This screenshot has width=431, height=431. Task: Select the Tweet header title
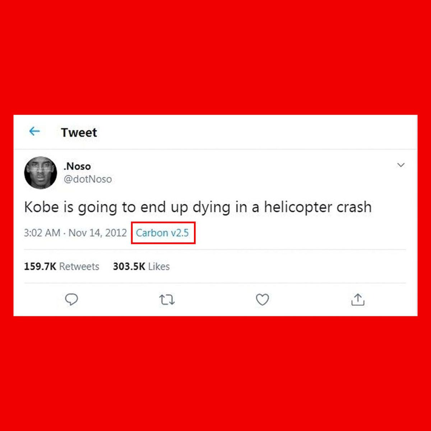tap(79, 133)
